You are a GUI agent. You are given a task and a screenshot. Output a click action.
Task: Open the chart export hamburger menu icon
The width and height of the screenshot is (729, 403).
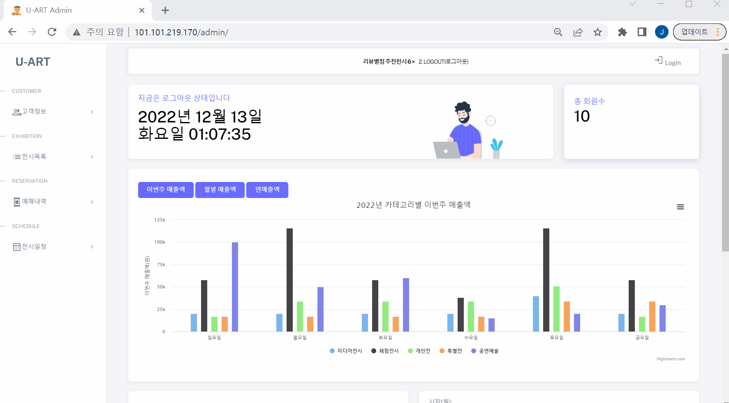[680, 207]
